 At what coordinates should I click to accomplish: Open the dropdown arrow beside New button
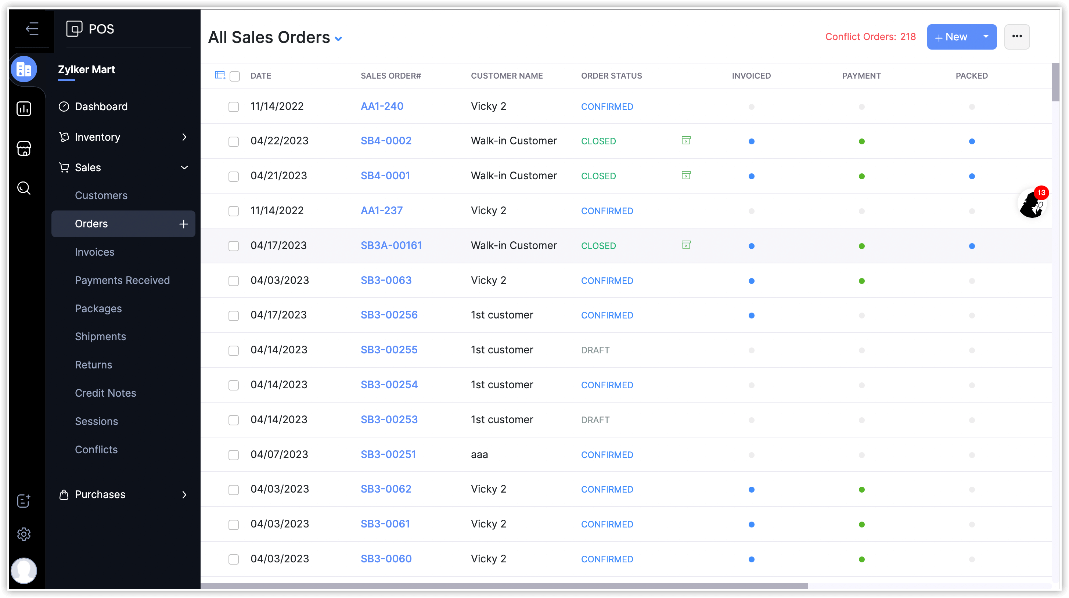986,36
